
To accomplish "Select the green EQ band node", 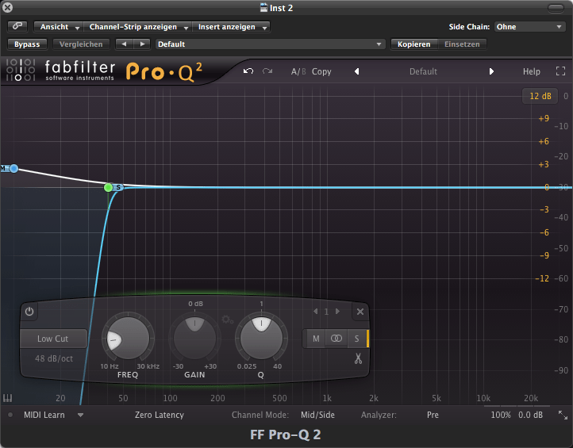I will tap(109, 187).
